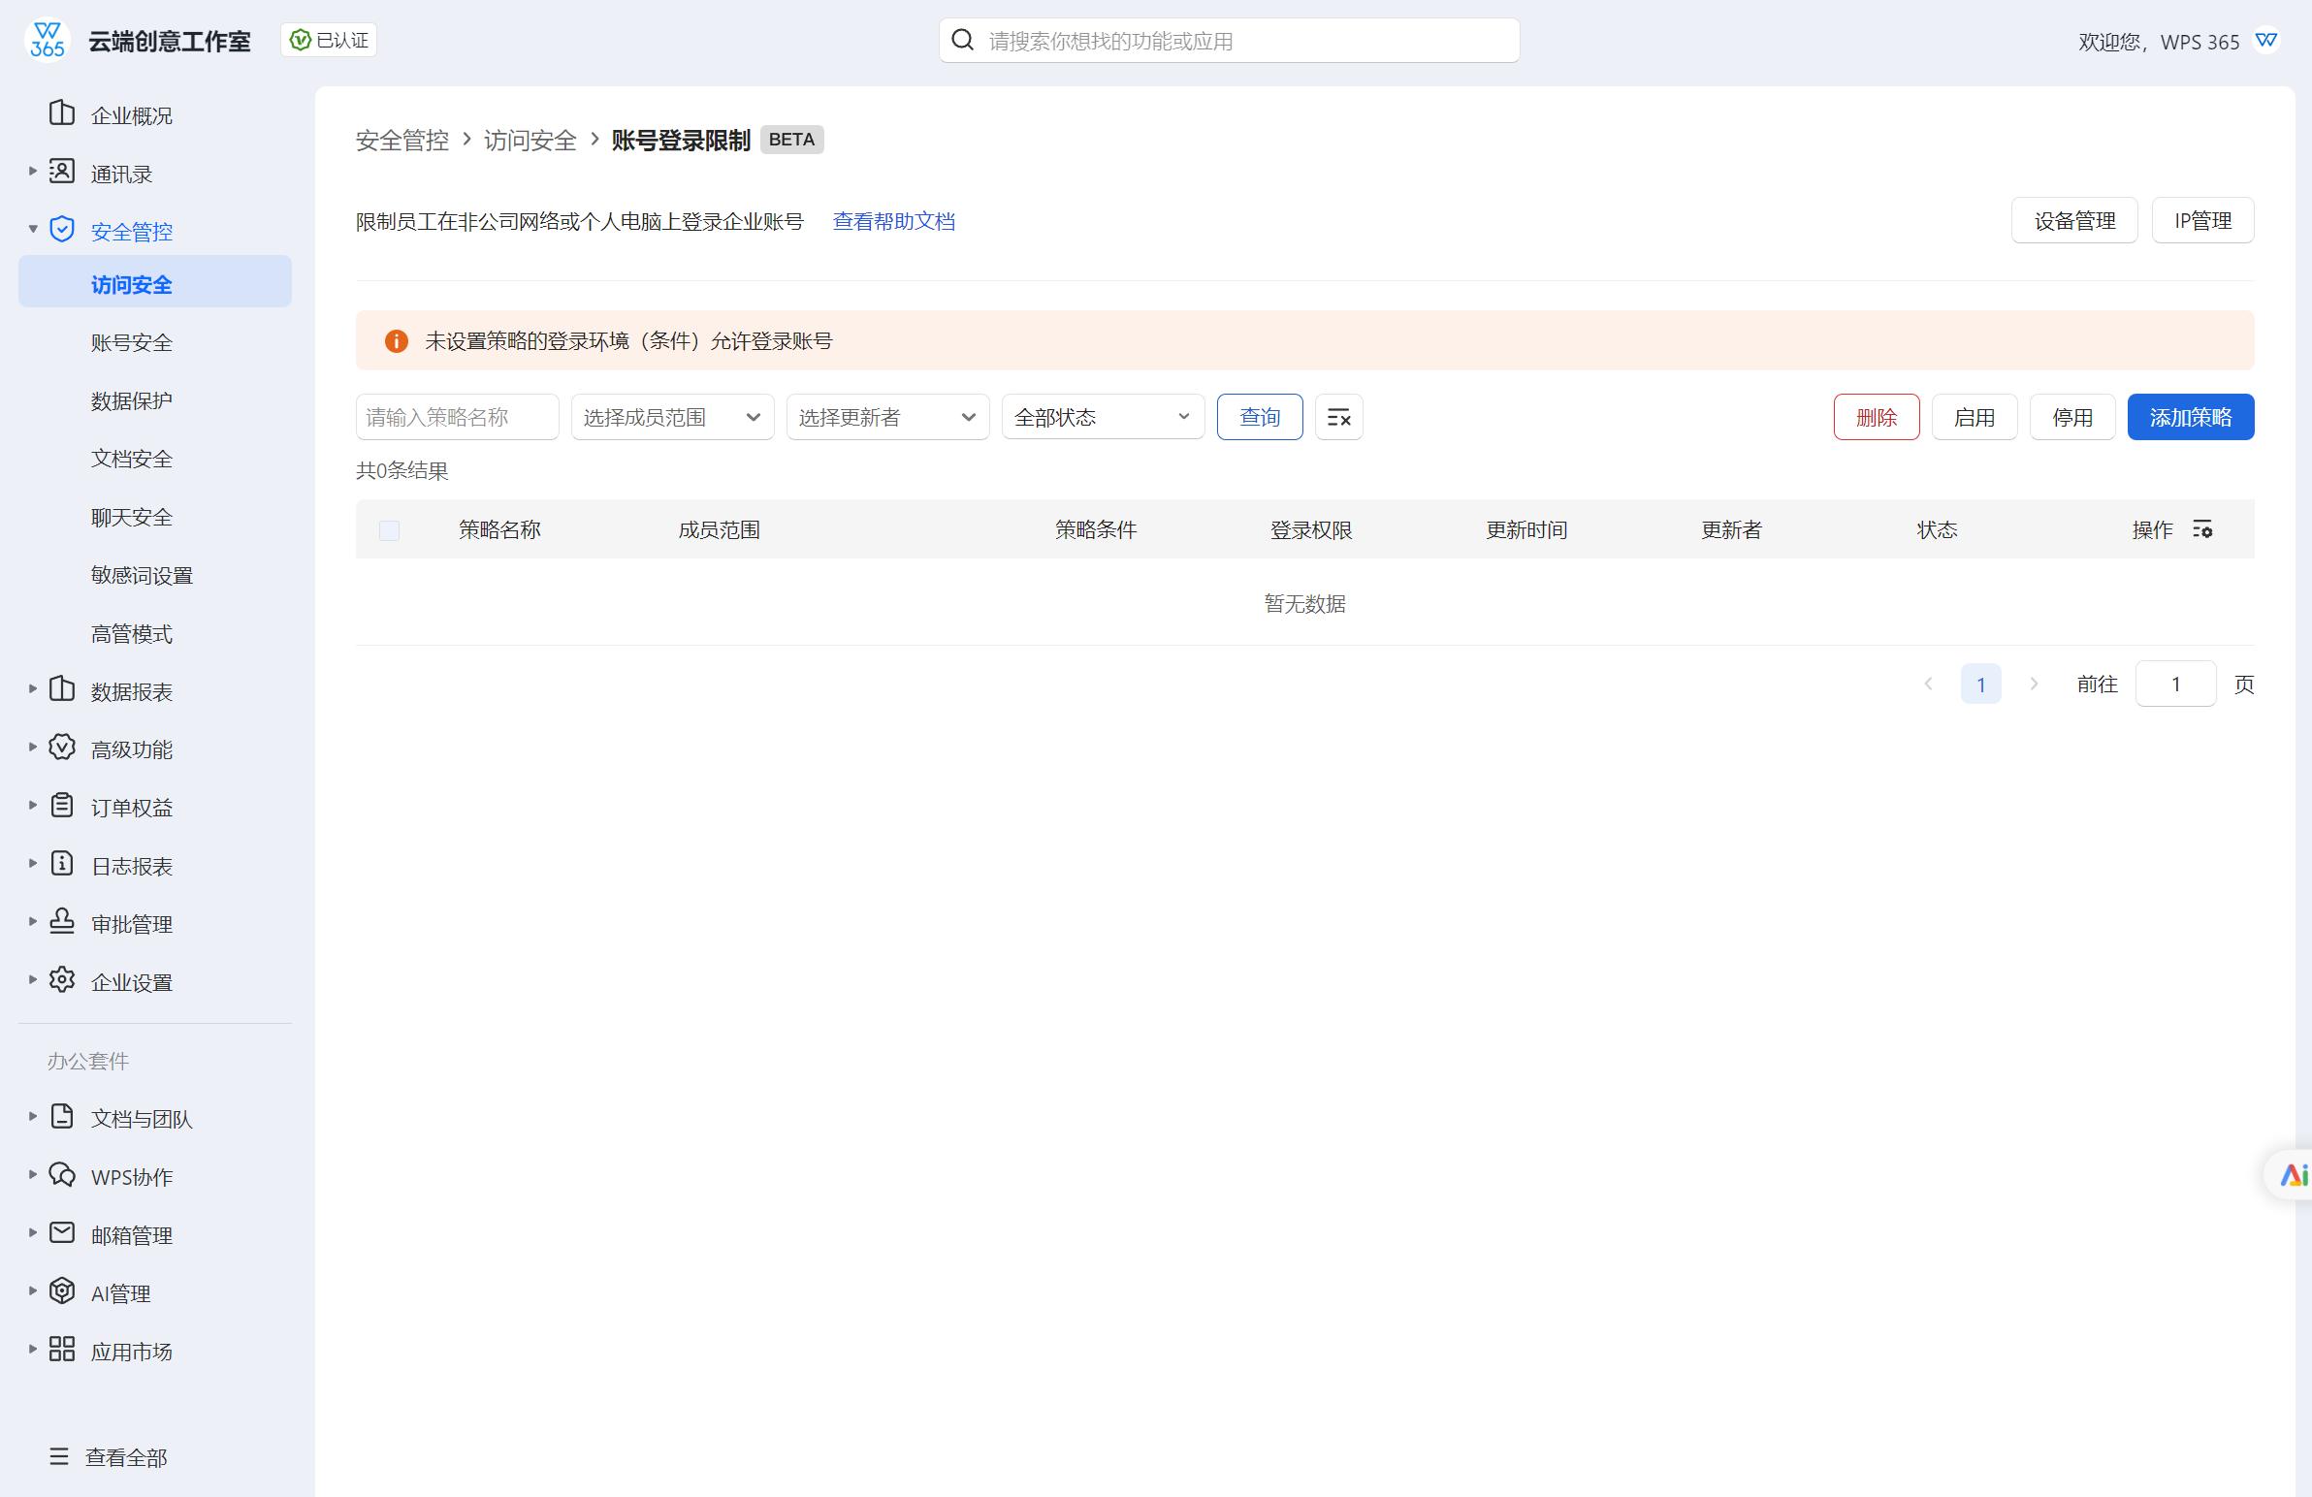
Task: Click the clear filters icon beside 查询
Action: 1337,418
